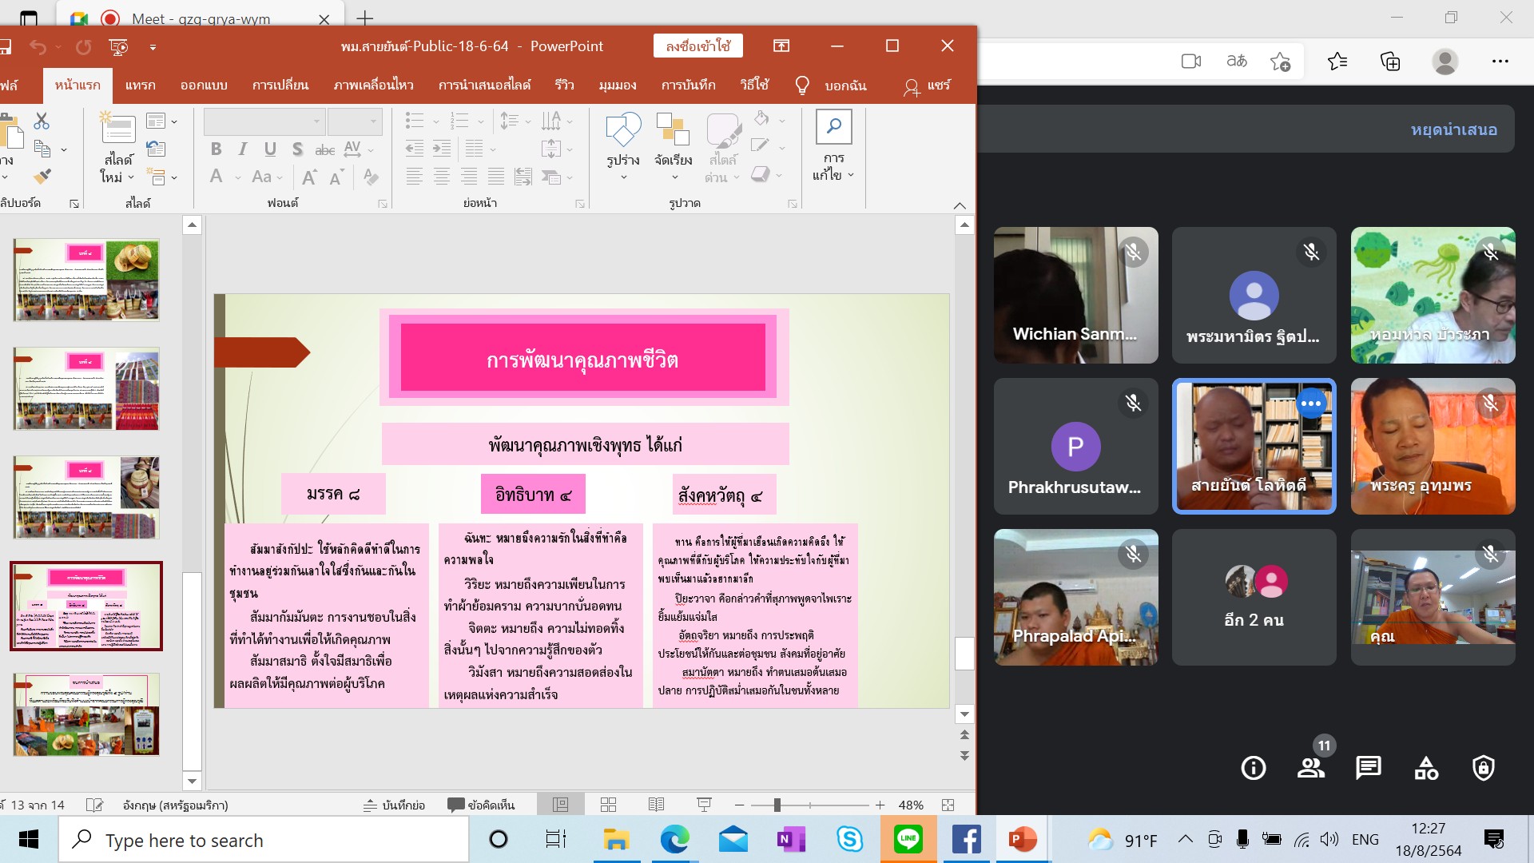Image resolution: width=1534 pixels, height=863 pixels.
Task: Expand Customize Quick Access Toolbar arrow
Action: tap(153, 47)
